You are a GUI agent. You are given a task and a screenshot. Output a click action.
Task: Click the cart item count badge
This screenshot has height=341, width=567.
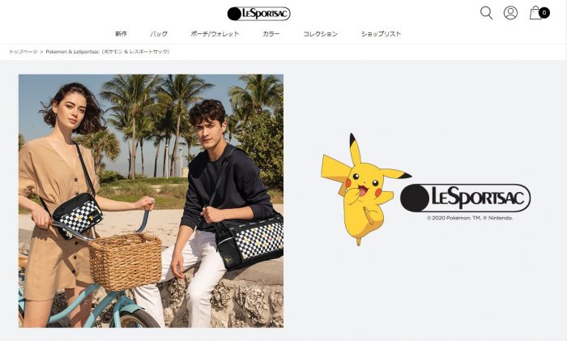[544, 13]
